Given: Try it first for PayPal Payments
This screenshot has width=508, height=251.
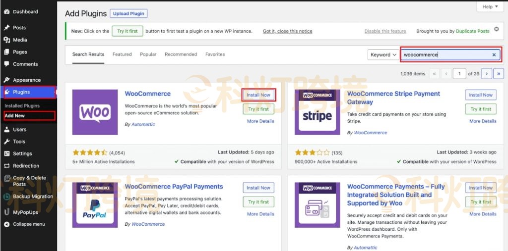Looking at the screenshot, I should pyautogui.click(x=258, y=202).
